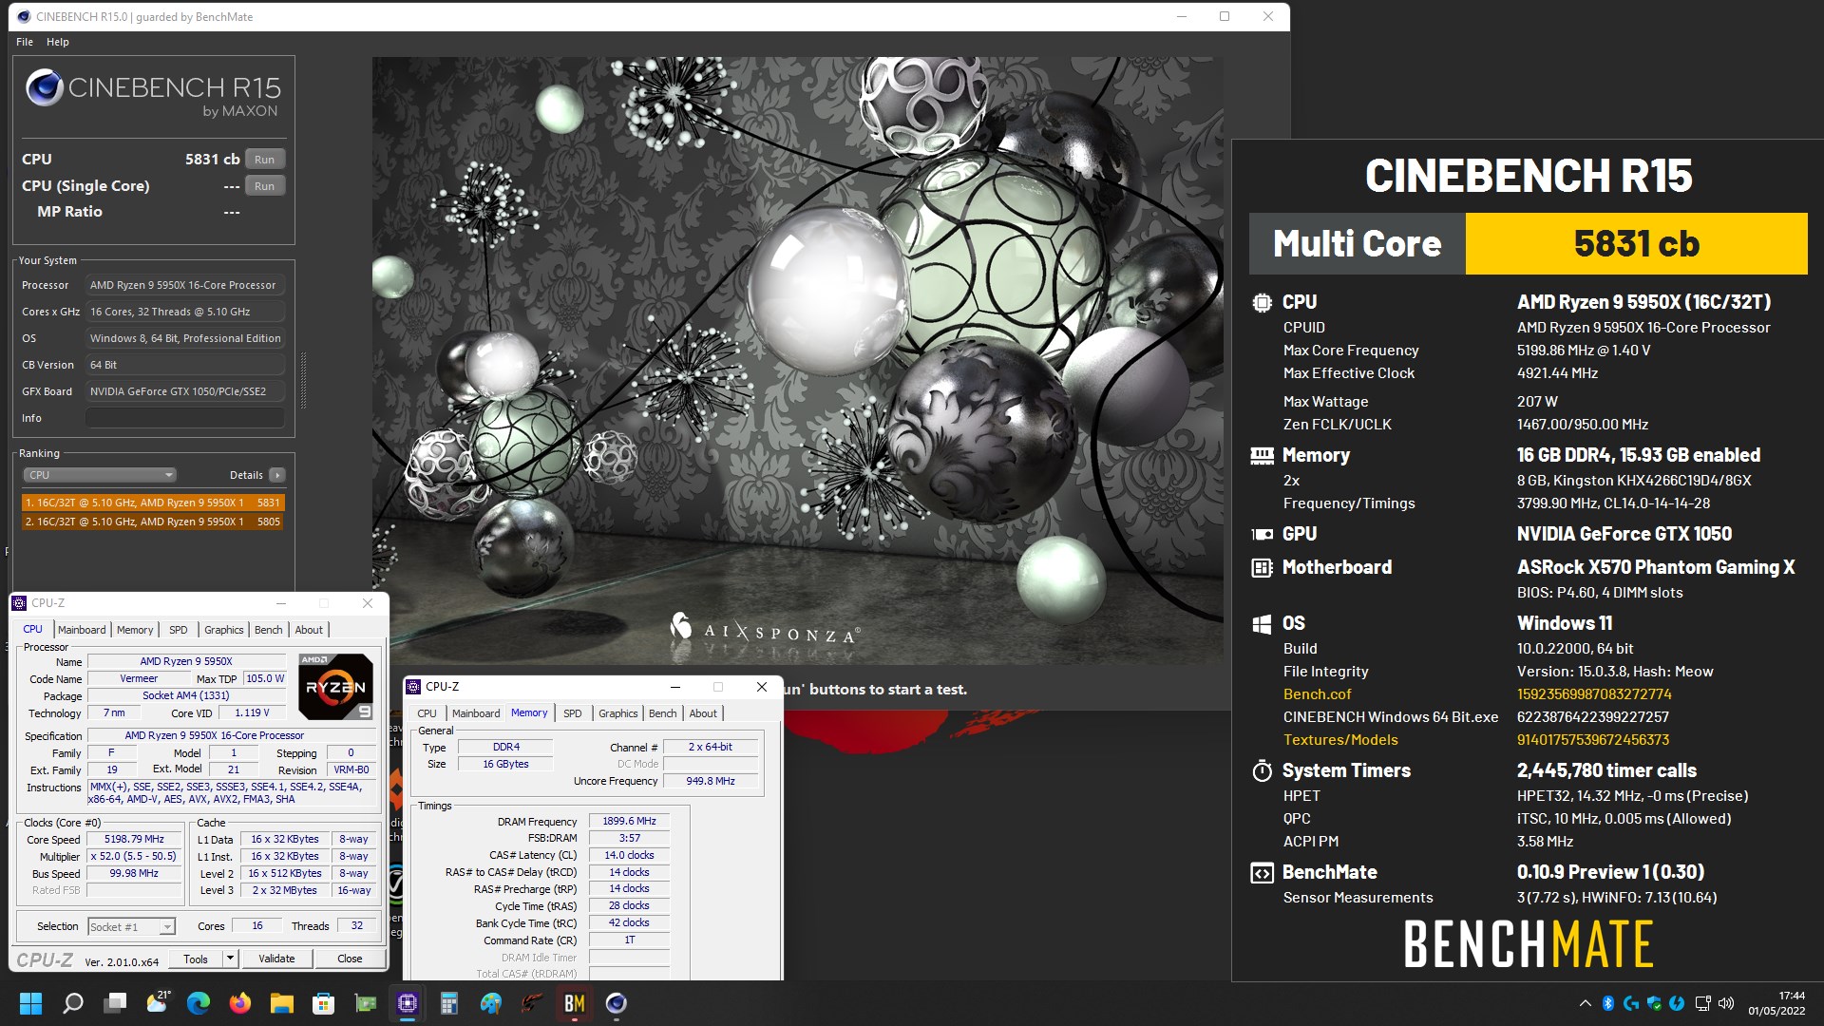Click the Details arrow button in Ranking
Image resolution: width=1824 pixels, height=1026 pixels.
tap(276, 475)
